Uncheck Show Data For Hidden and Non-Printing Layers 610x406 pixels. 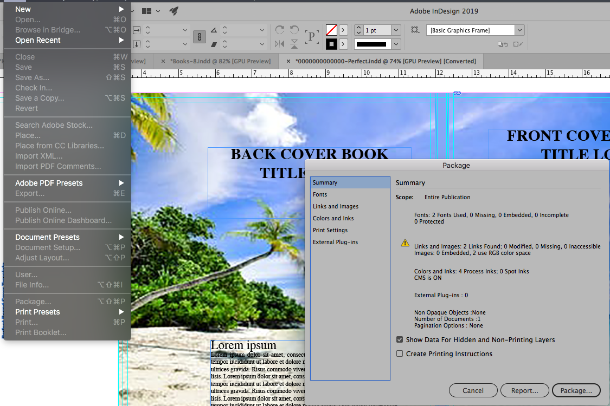pos(400,340)
